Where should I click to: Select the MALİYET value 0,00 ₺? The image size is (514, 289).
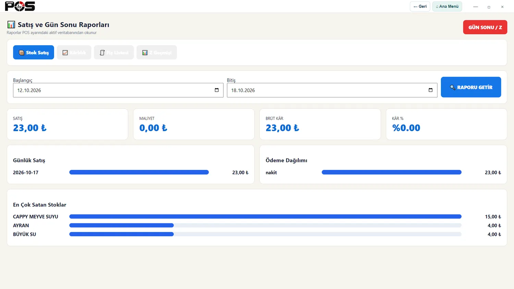(x=153, y=128)
